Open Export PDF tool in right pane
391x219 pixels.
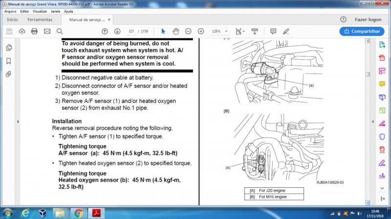point(382,45)
